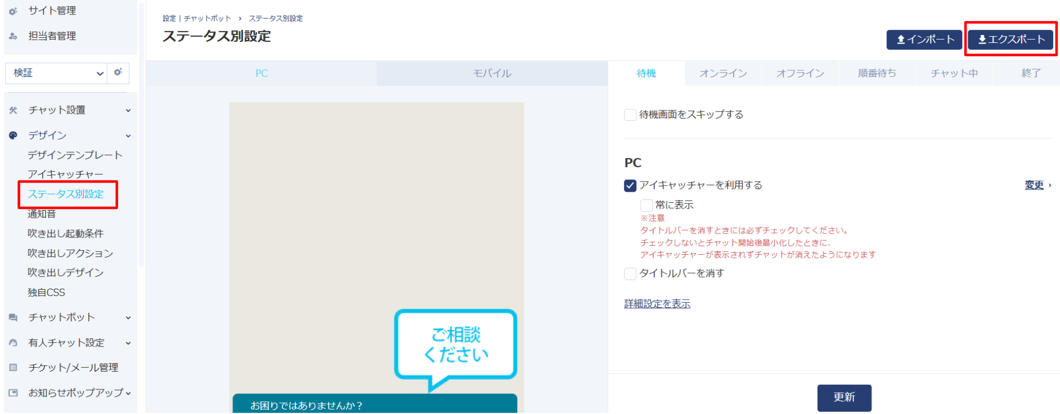Open the 詳細設定を表示 link
The width and height of the screenshot is (1060, 414).
coord(657,304)
